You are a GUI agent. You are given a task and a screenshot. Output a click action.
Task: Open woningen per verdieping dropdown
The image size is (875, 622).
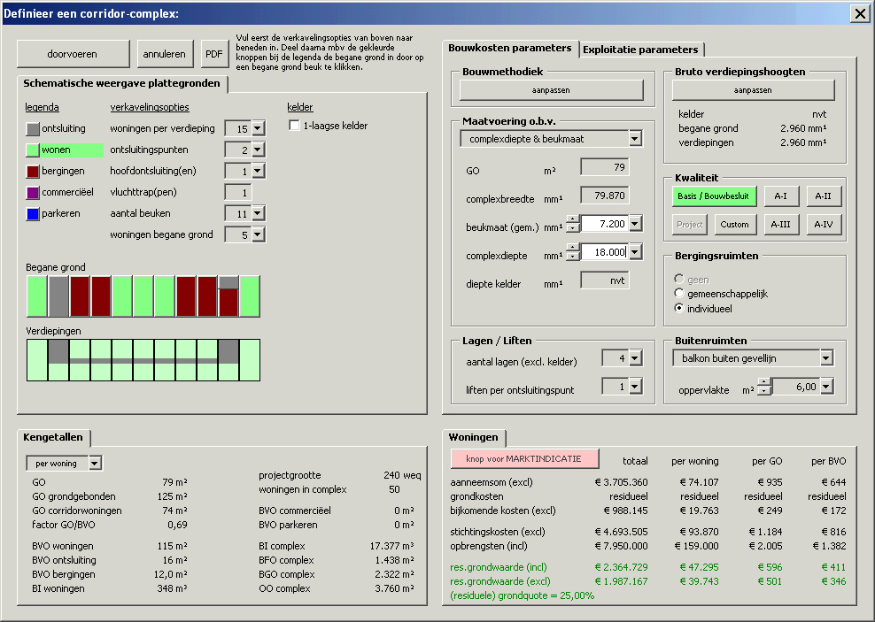(258, 129)
